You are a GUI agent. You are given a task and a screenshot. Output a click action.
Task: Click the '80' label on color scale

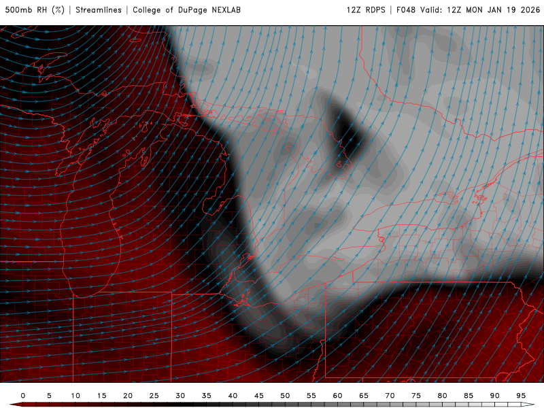443,396
